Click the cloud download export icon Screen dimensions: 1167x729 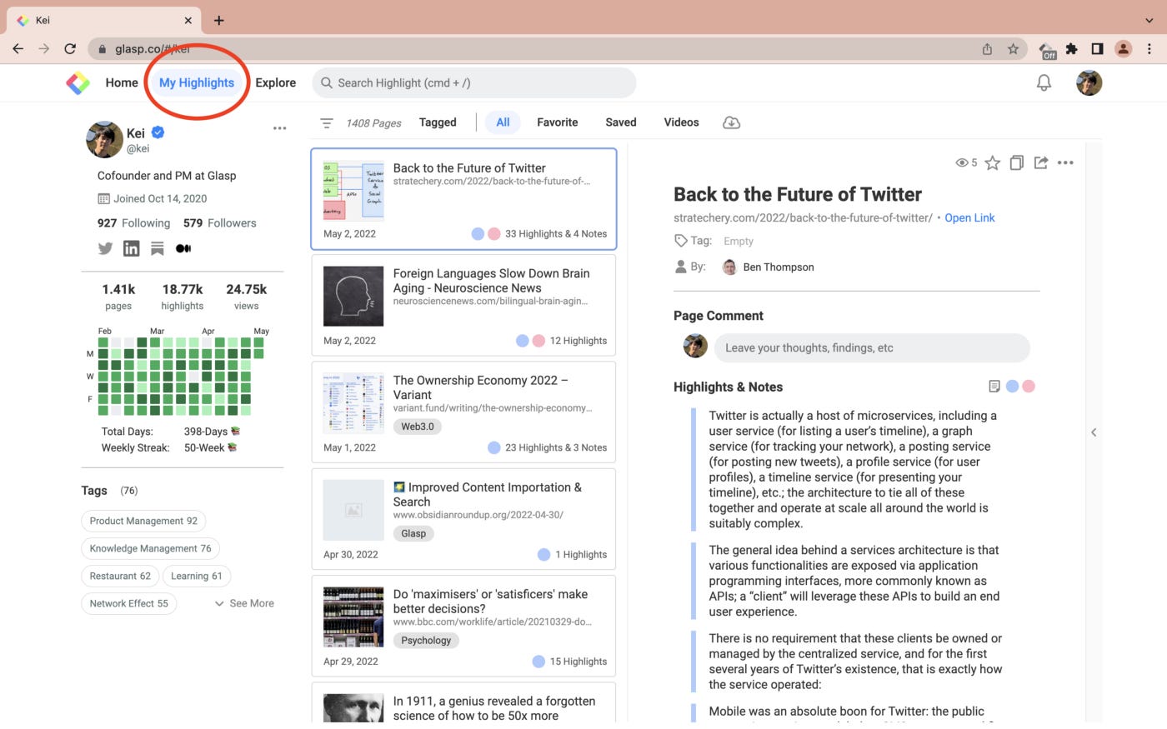(x=731, y=122)
